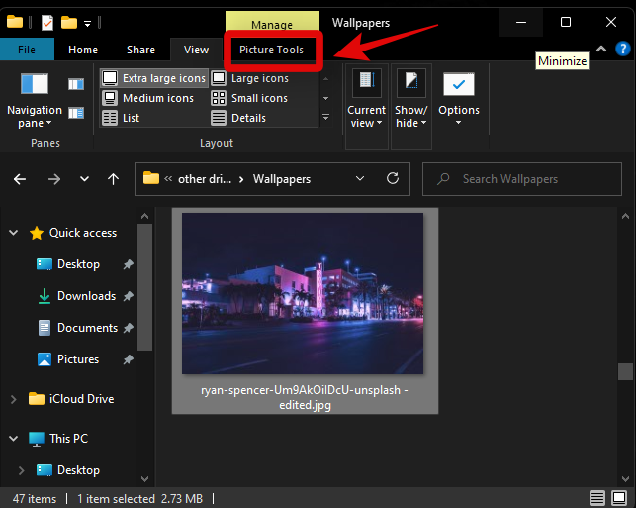Open the Current view dropdown

tap(366, 102)
